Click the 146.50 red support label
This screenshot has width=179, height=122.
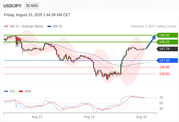tap(164, 74)
